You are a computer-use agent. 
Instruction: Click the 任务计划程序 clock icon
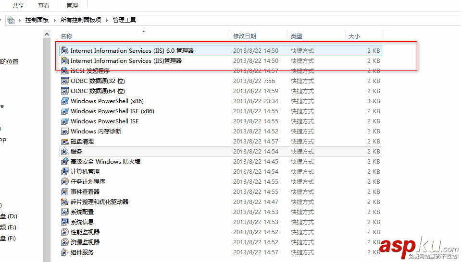coord(65,181)
